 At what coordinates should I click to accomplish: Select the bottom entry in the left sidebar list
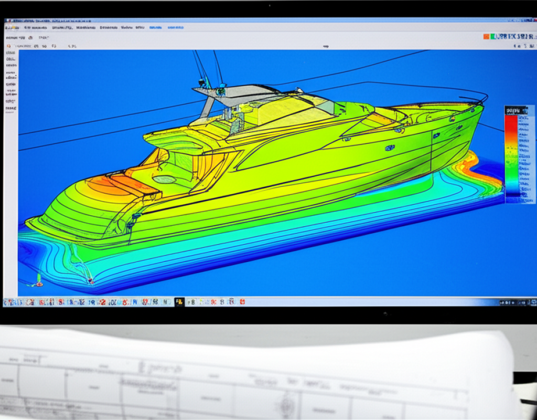[x=10, y=108]
